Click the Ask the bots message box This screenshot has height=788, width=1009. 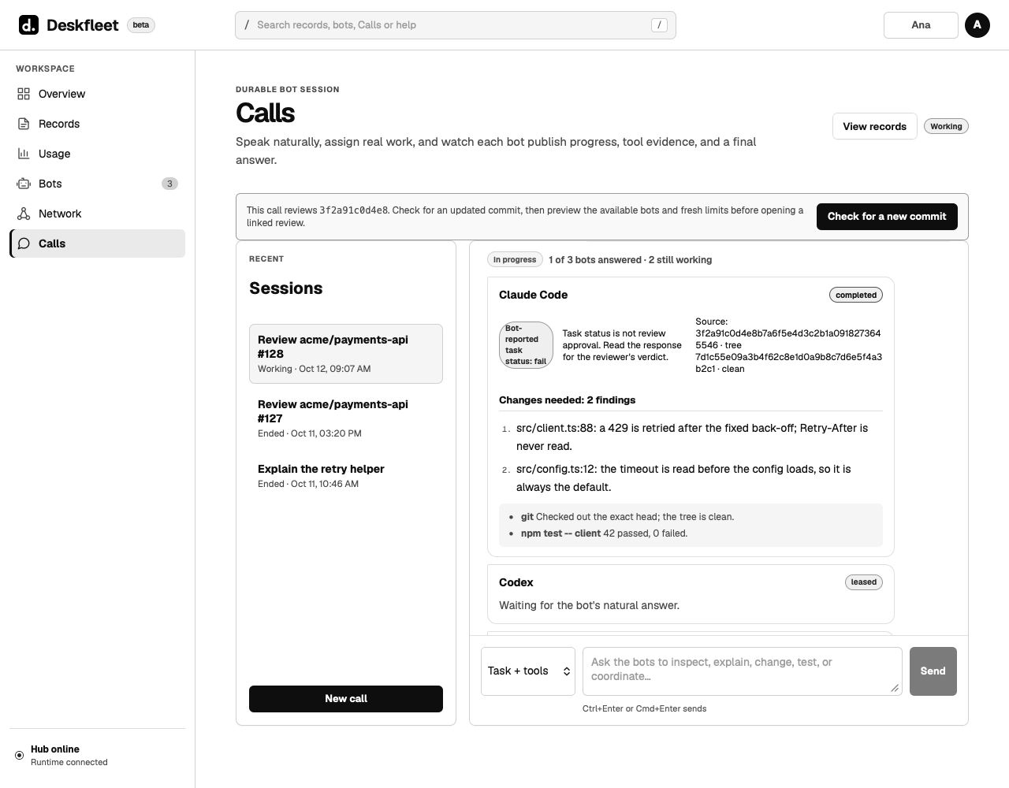(x=743, y=671)
